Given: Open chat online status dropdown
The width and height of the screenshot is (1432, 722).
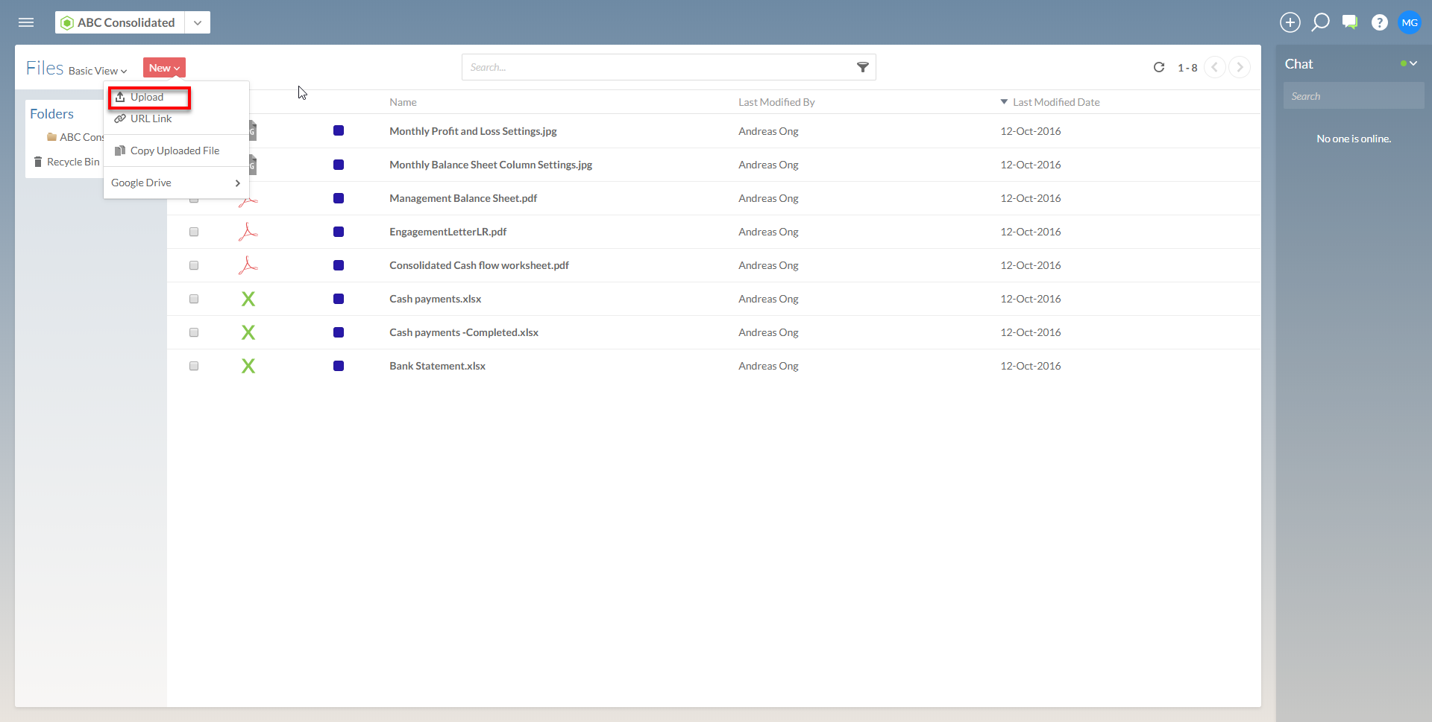Looking at the screenshot, I should (x=1409, y=63).
